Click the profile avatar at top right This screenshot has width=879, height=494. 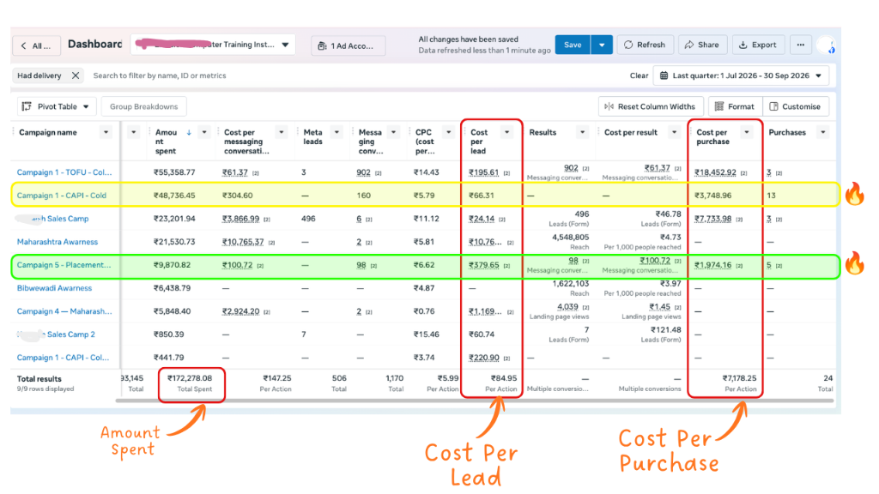pyautogui.click(x=825, y=45)
